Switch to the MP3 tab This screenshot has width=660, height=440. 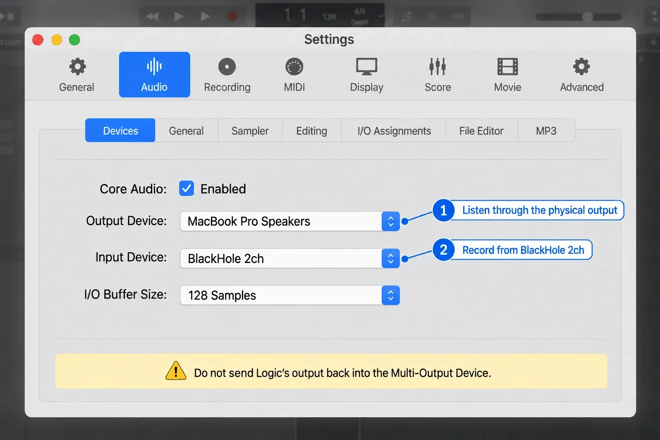coord(546,131)
